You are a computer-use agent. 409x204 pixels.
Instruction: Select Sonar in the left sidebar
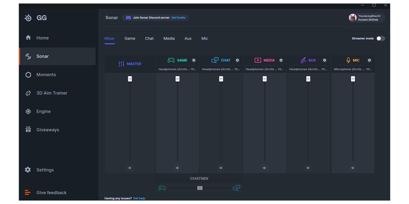point(57,56)
